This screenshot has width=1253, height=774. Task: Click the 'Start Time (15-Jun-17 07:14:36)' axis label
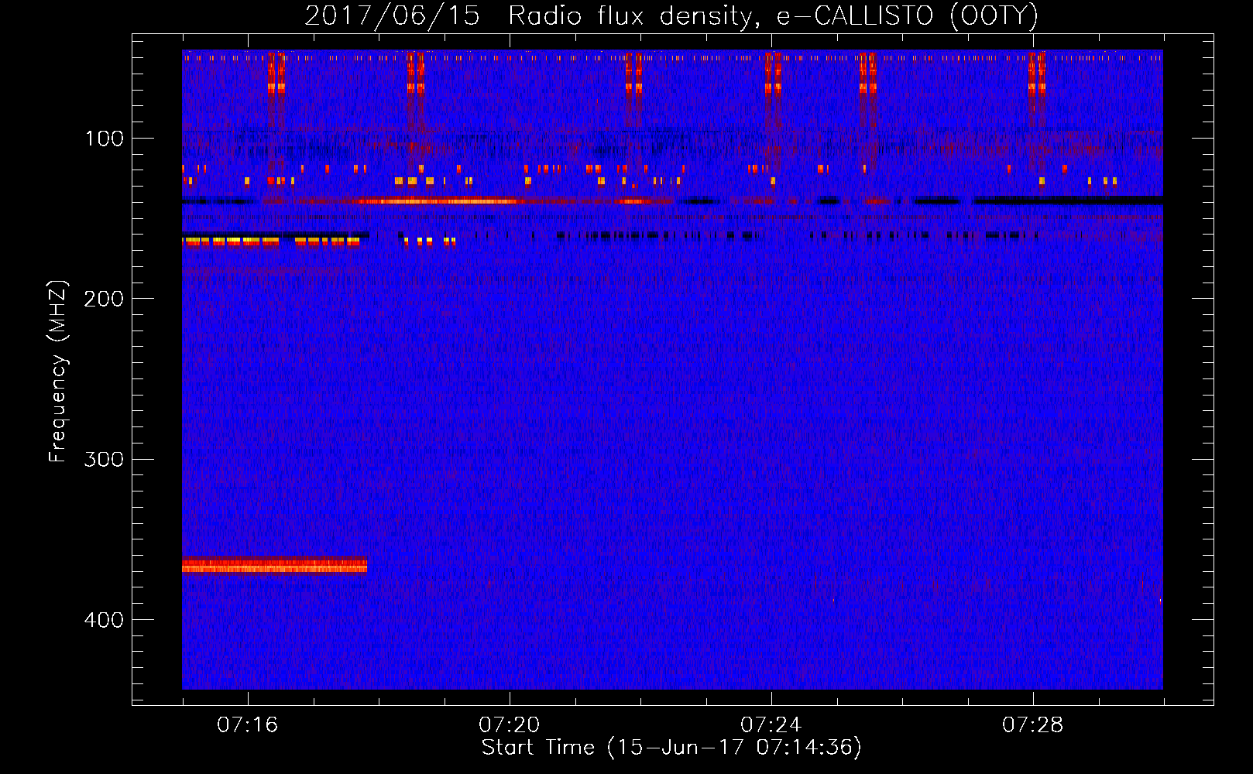671,748
